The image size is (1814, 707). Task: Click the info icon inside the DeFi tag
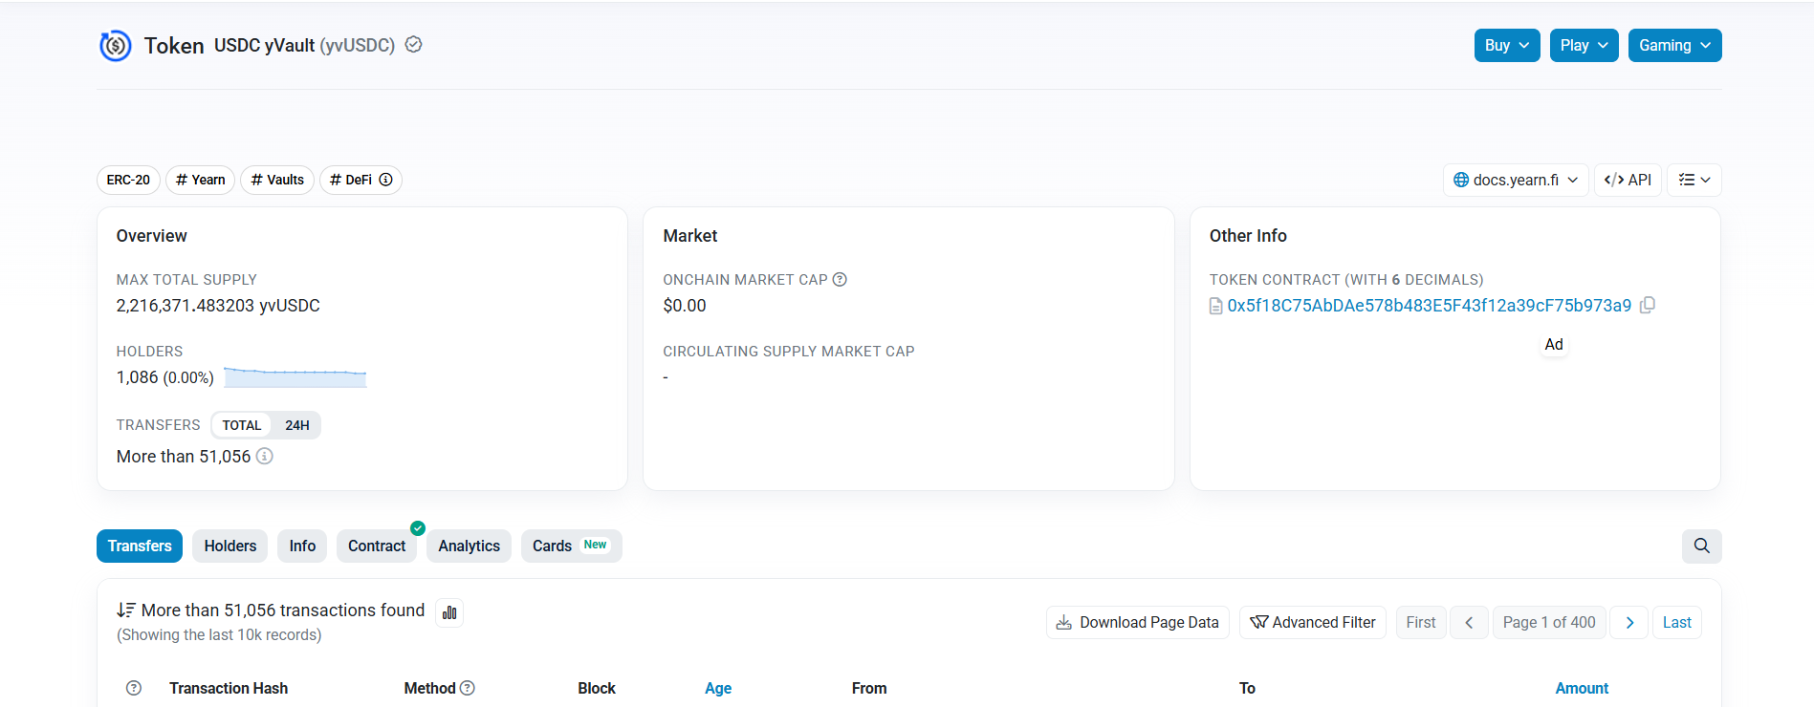tap(386, 180)
